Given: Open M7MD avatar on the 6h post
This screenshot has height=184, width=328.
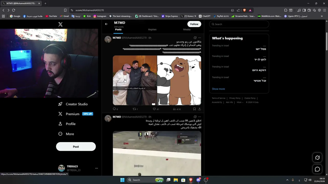Looking at the screenshot, I should 108,39.
